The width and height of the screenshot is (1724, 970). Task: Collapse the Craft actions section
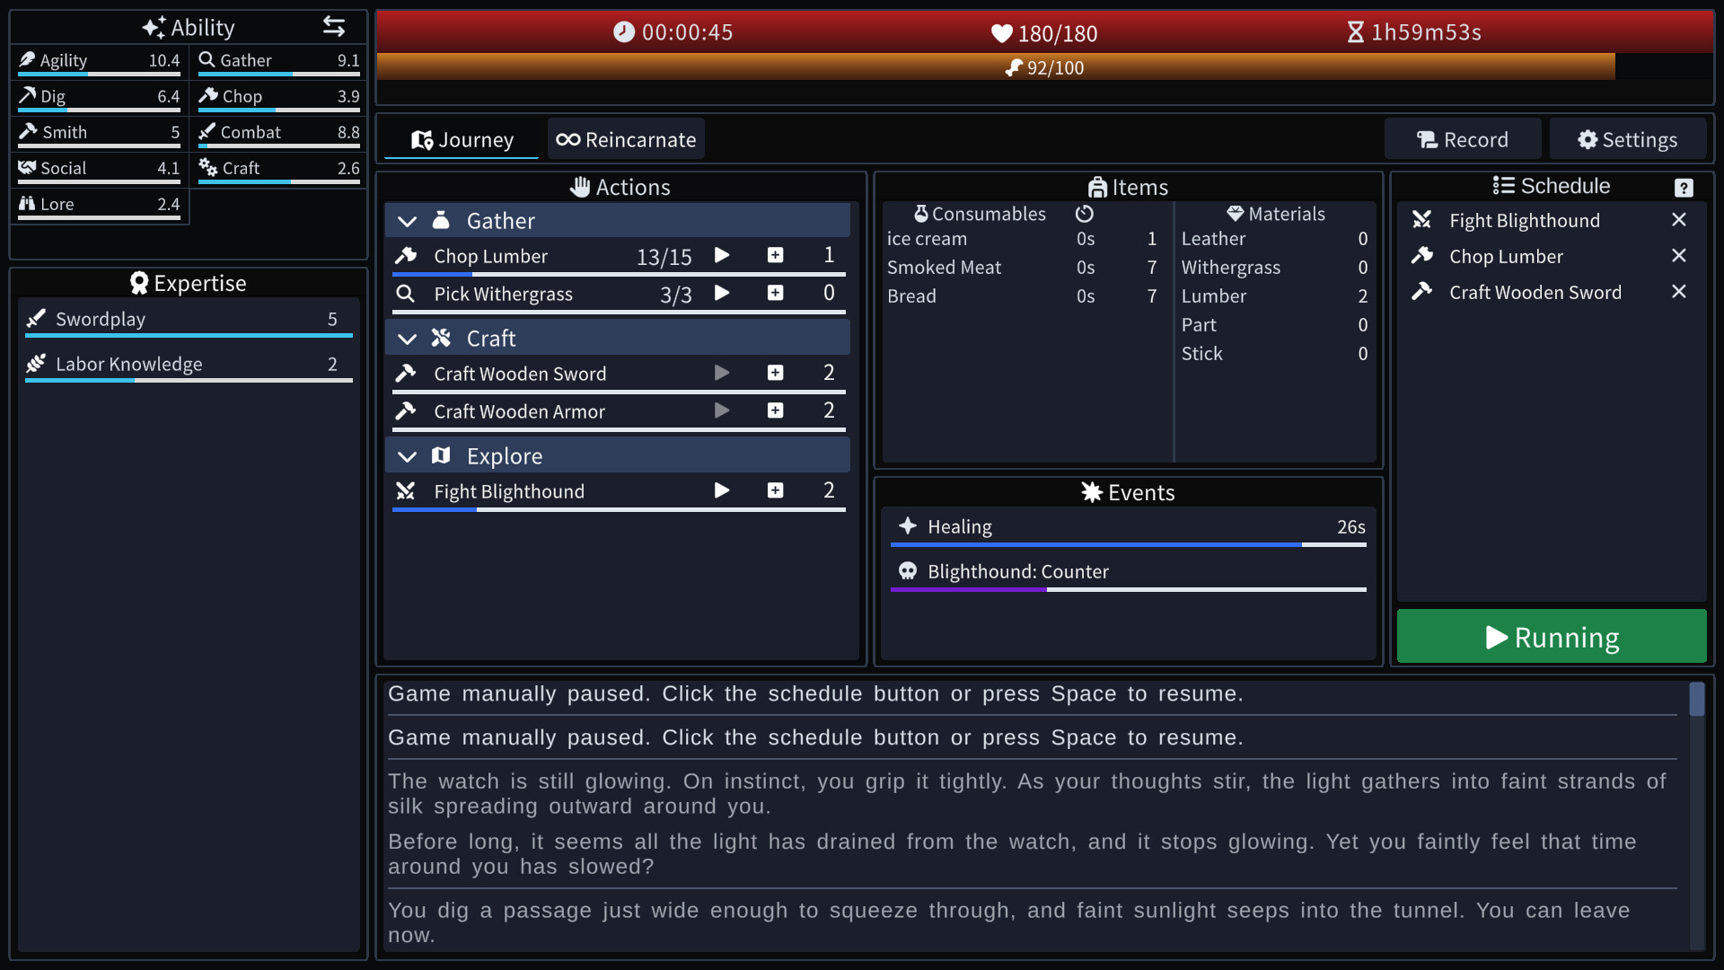408,339
